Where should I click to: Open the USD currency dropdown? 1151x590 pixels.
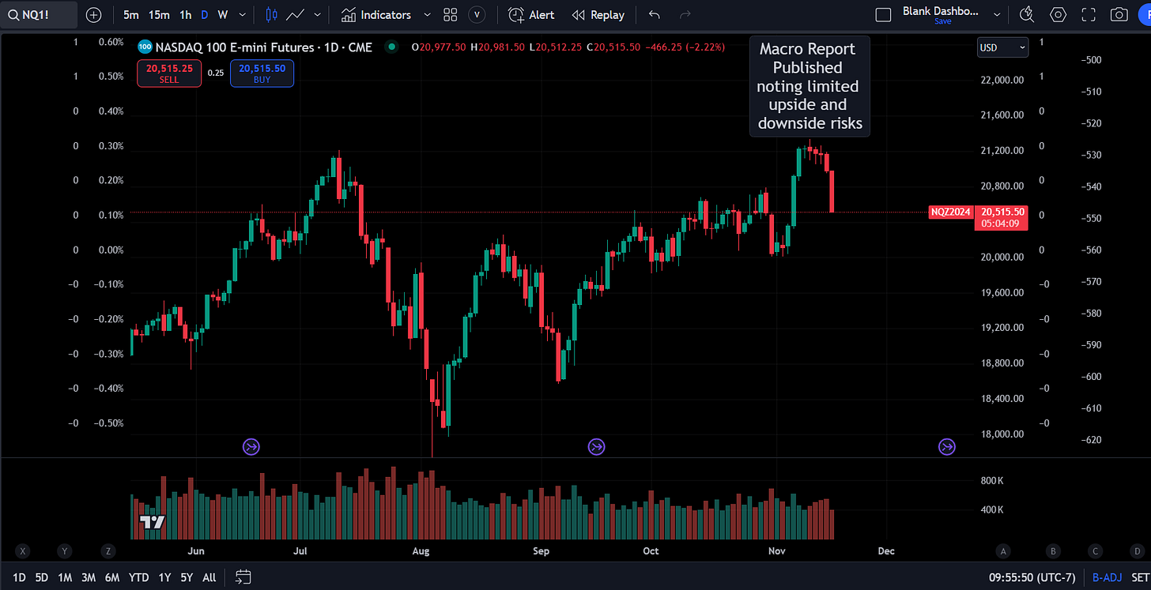[1002, 47]
